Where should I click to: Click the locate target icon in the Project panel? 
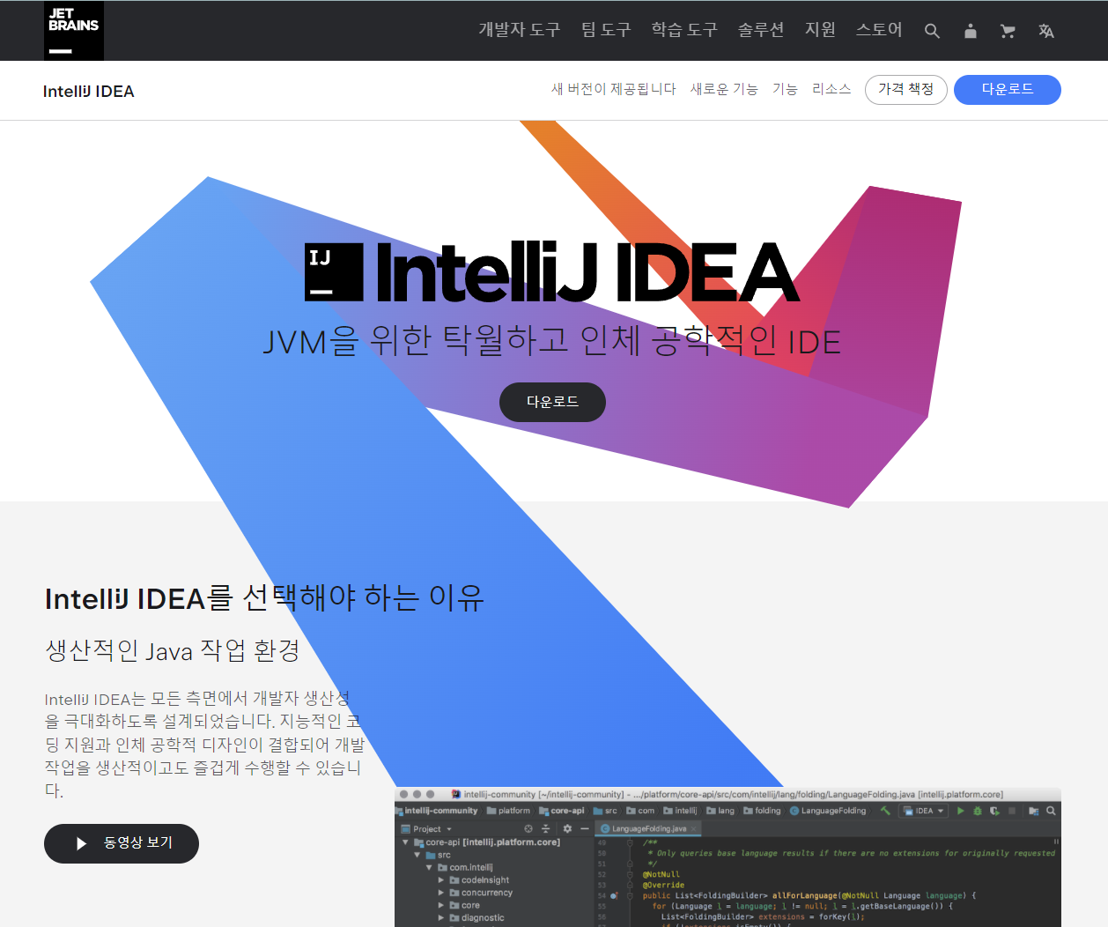pyautogui.click(x=528, y=828)
